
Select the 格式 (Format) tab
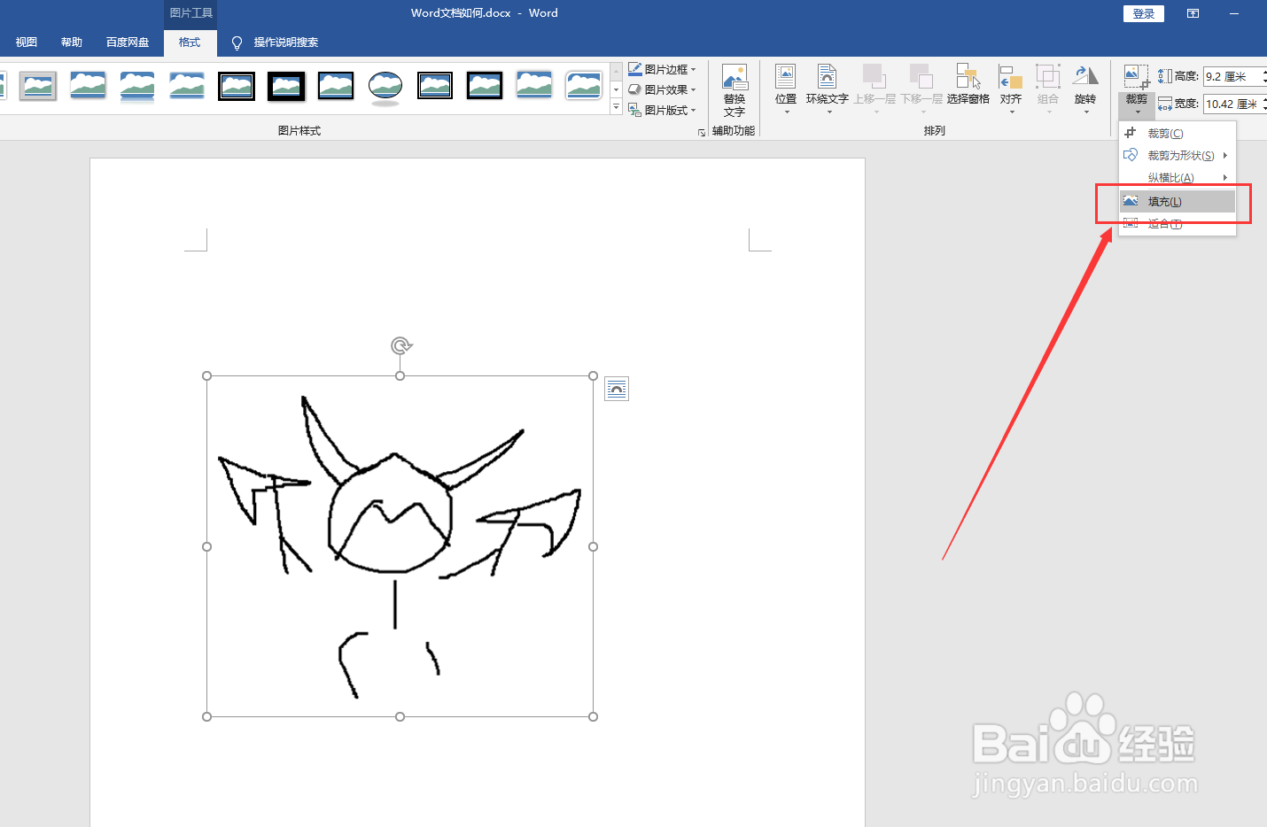190,43
